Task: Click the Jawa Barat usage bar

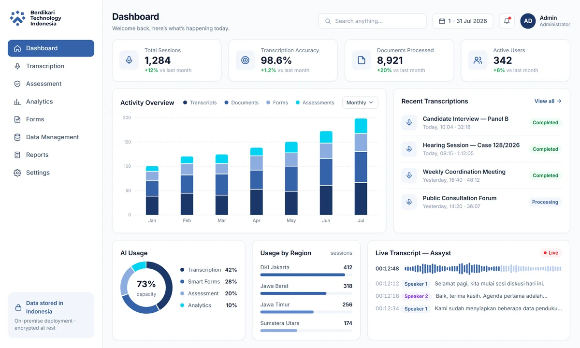Action: click(x=306, y=293)
